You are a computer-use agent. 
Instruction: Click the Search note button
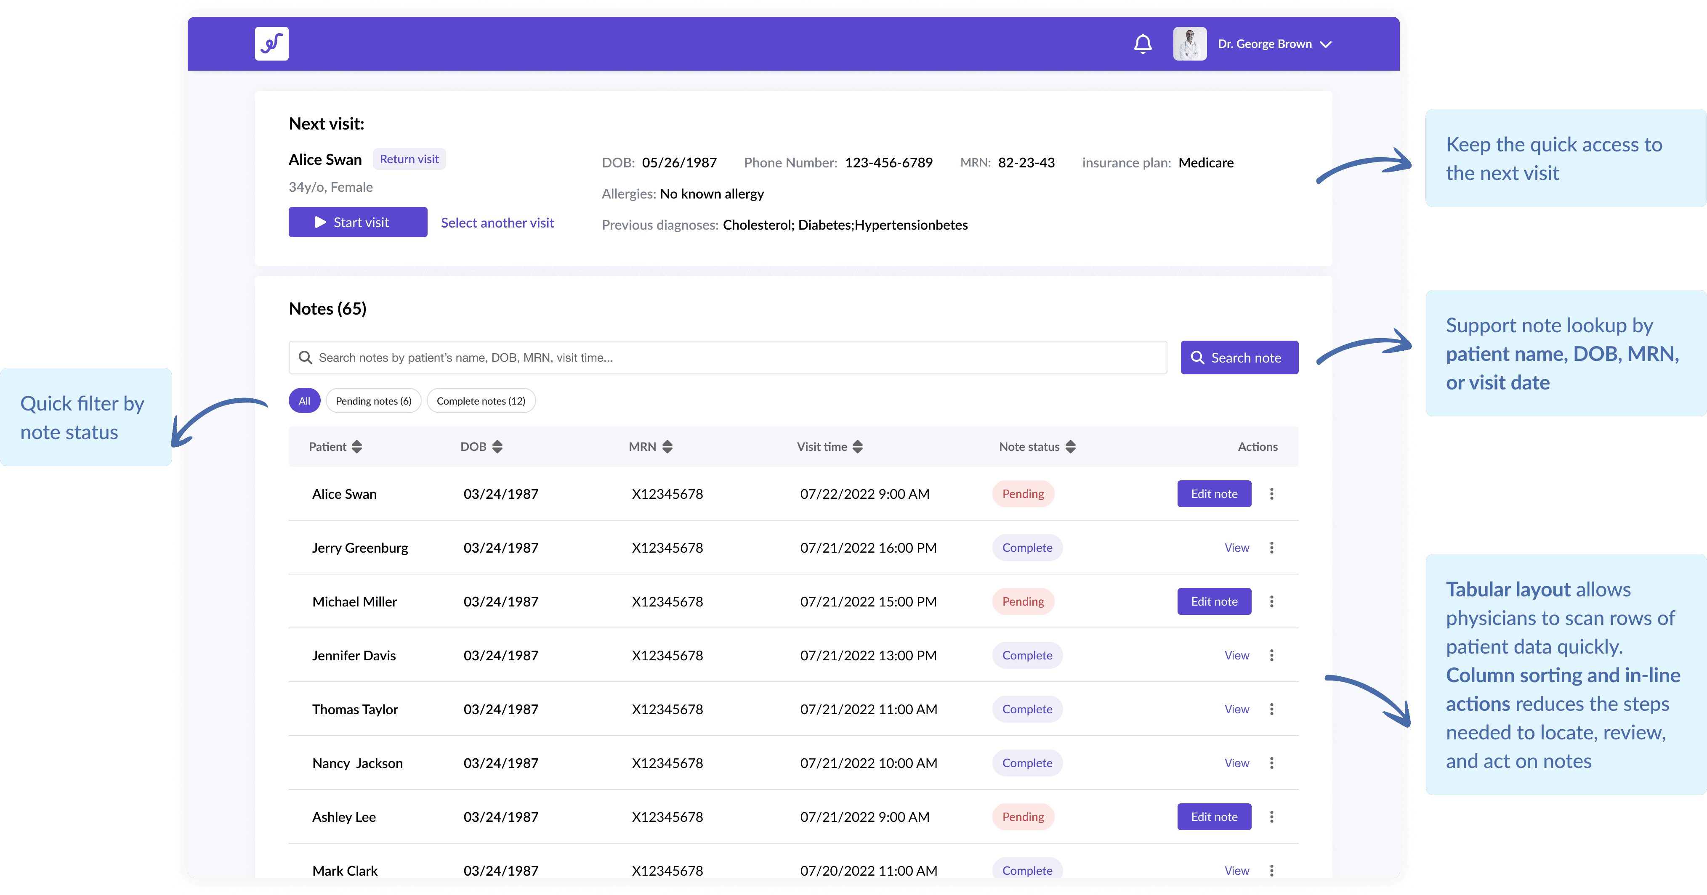point(1239,357)
